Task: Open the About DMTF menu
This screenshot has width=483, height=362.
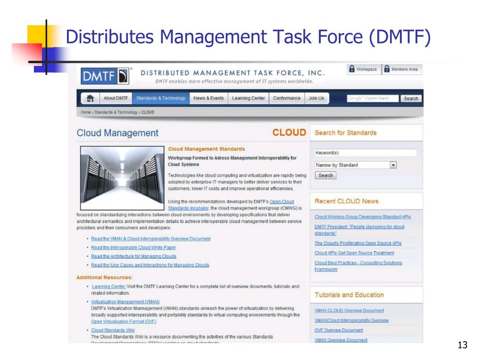Action: 116,98
